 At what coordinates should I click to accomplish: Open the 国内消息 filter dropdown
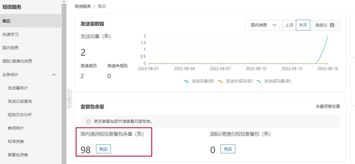(262, 25)
